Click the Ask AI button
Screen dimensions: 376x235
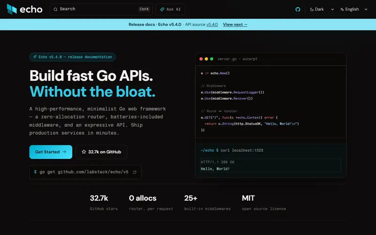point(170,9)
